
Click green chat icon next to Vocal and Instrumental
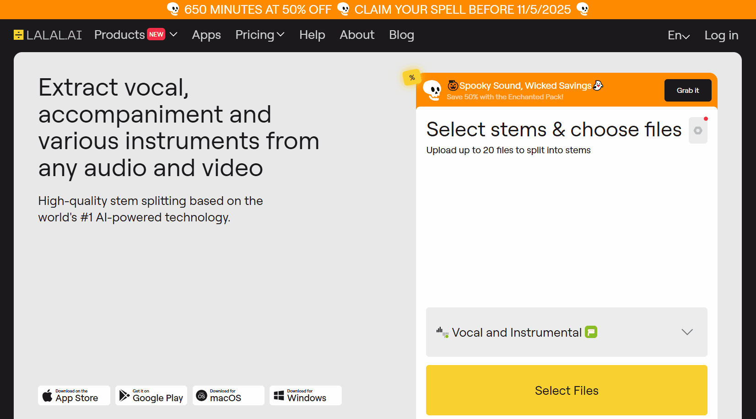coord(591,332)
